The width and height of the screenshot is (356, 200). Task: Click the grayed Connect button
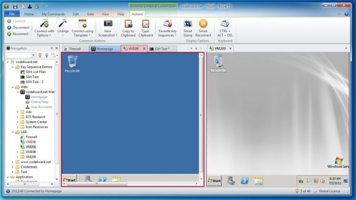pos(16,21)
